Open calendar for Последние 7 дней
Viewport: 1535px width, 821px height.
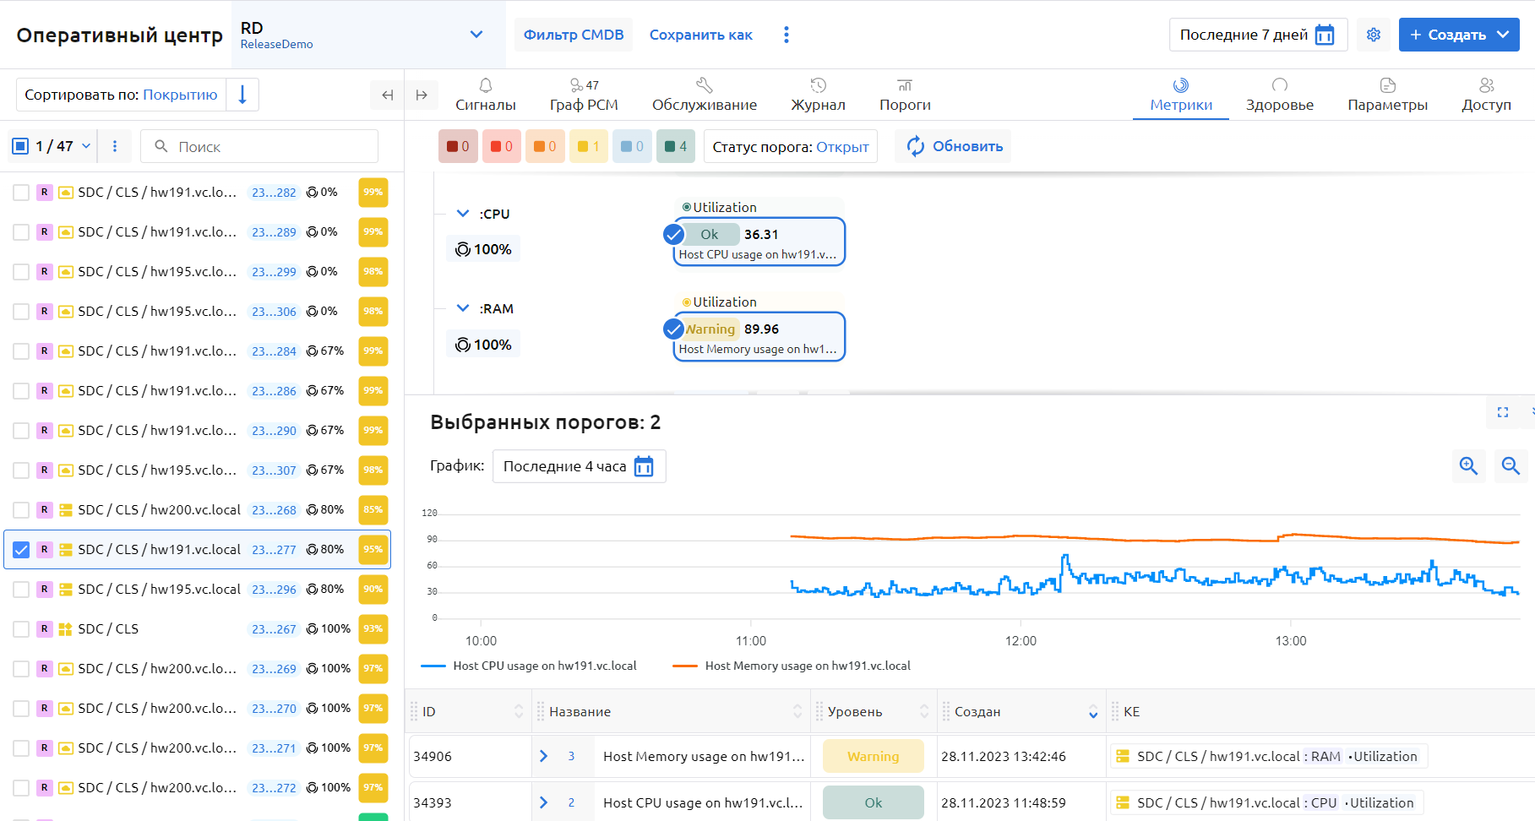(1325, 35)
